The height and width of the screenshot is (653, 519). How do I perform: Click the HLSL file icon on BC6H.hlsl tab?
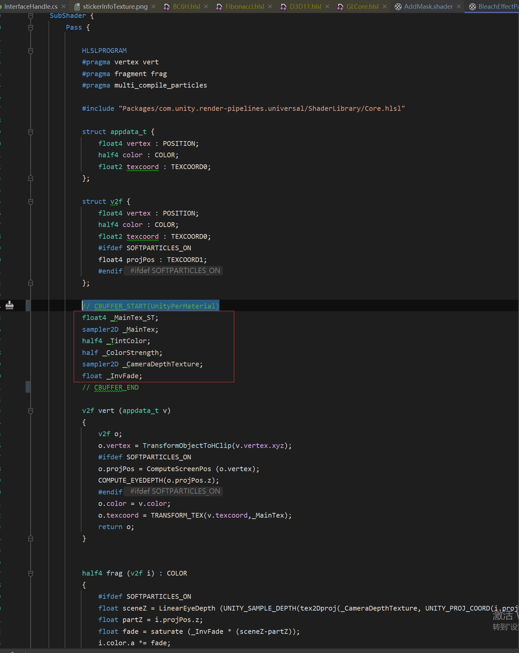click(167, 7)
